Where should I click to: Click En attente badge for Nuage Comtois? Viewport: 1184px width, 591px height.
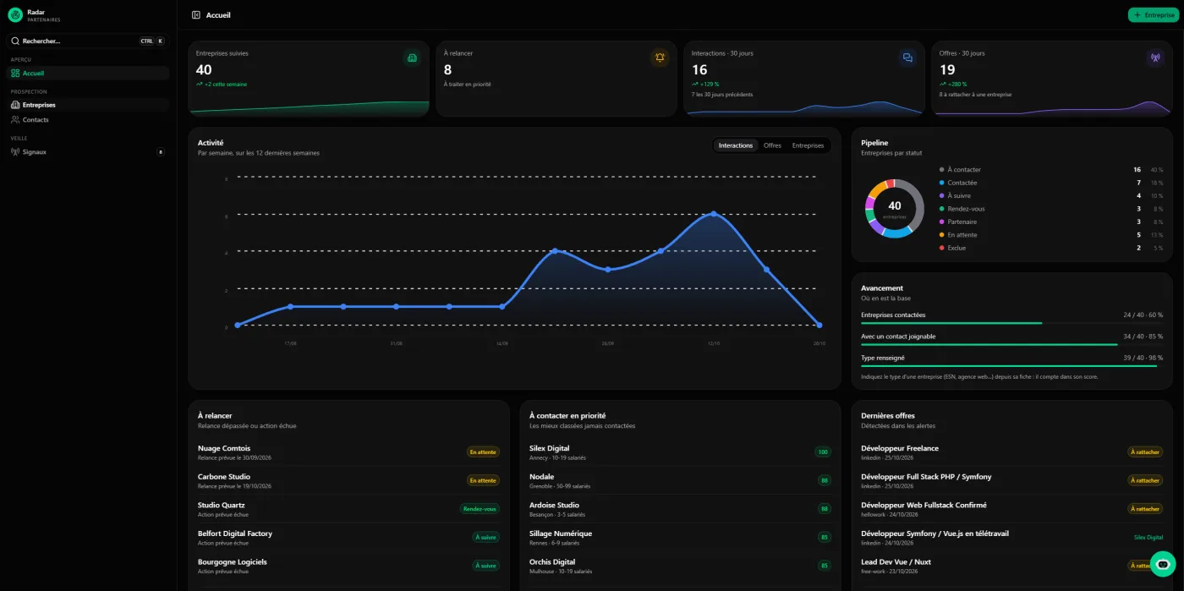click(x=483, y=452)
